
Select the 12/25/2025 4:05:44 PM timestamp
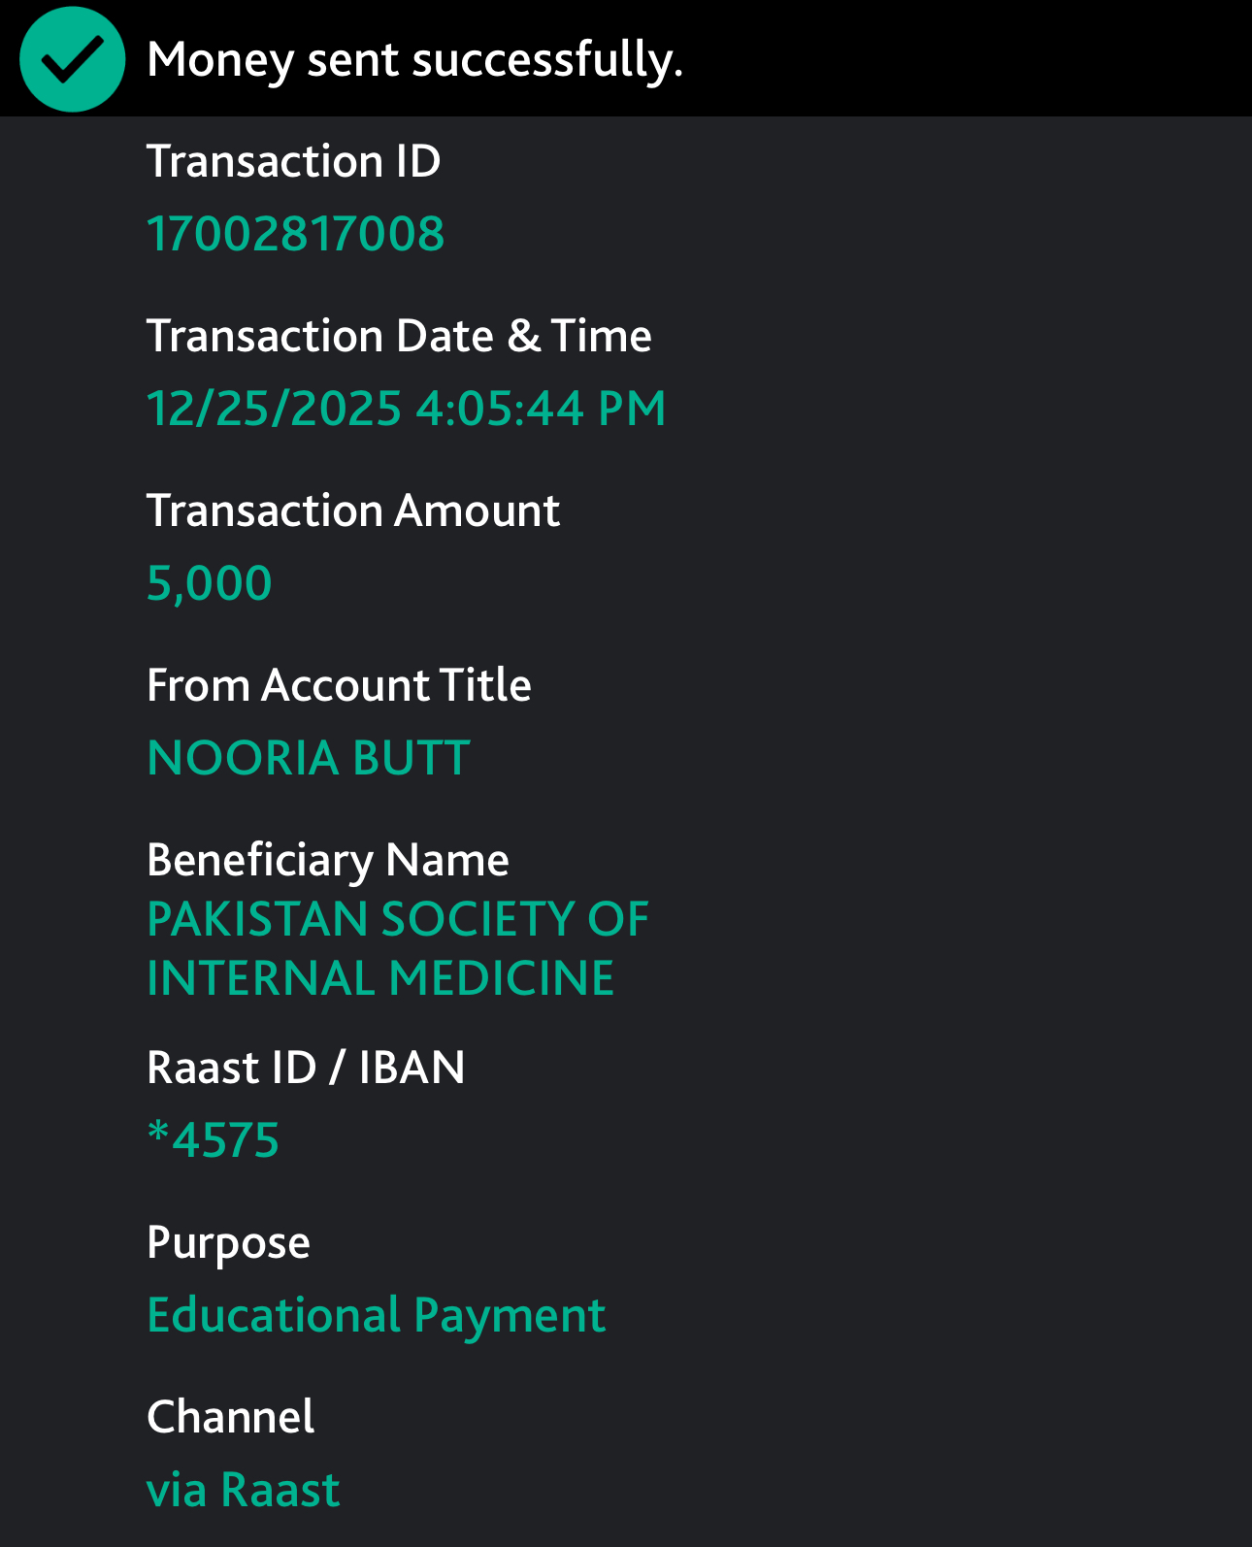406,409
